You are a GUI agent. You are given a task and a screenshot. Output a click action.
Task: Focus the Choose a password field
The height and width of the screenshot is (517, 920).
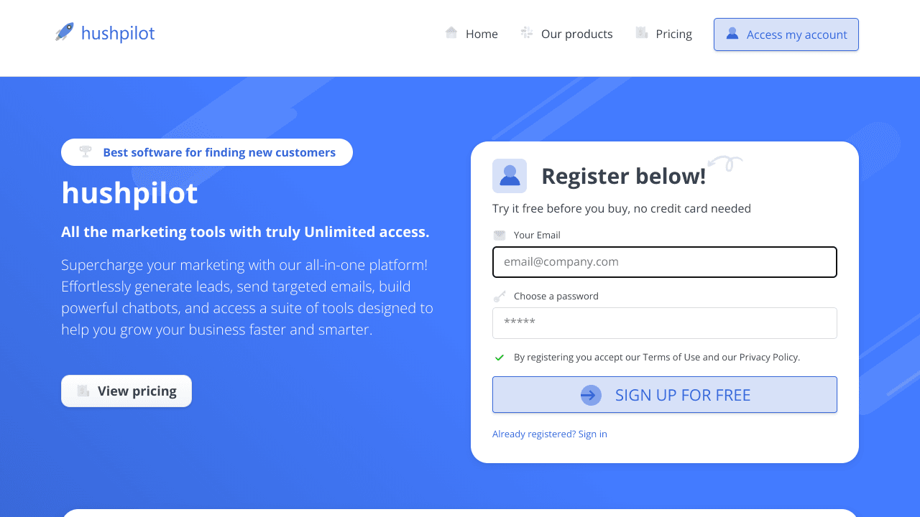[665, 323]
